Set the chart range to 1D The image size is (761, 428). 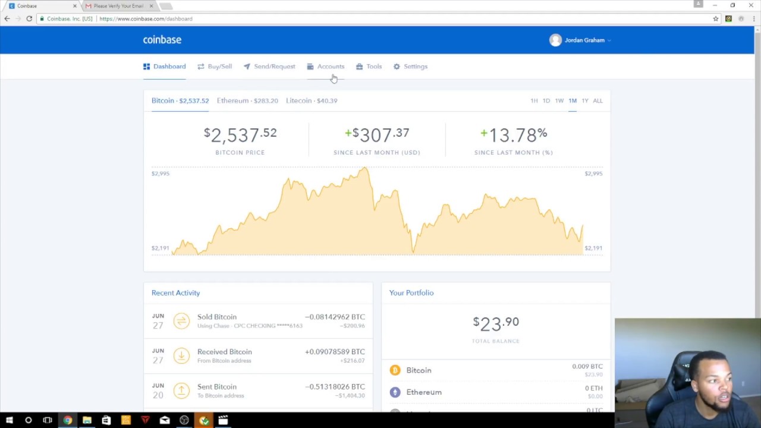[x=546, y=101]
